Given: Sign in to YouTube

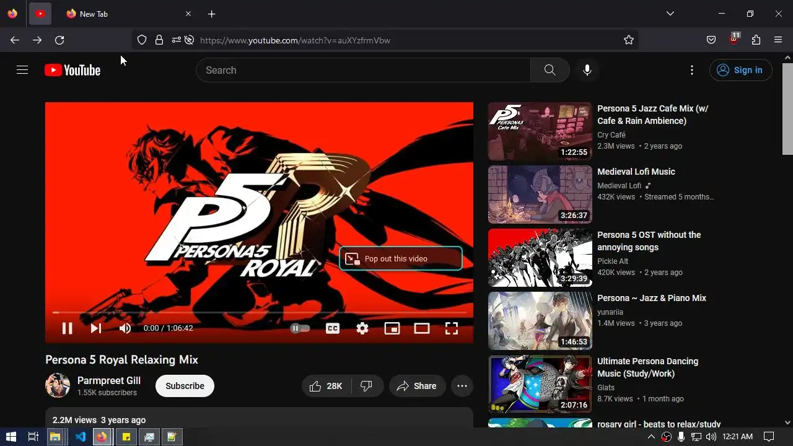Looking at the screenshot, I should [x=741, y=70].
